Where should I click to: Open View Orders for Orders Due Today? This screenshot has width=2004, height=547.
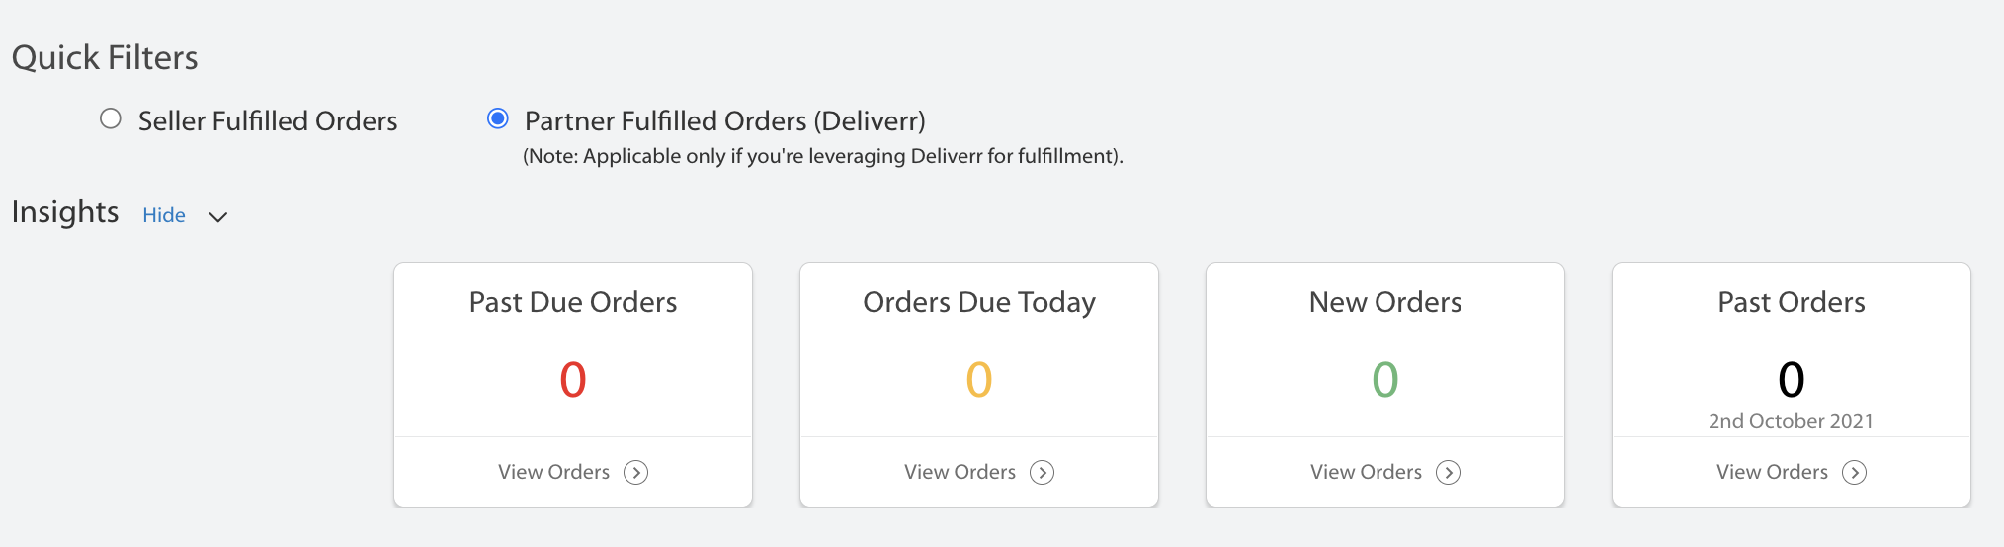click(x=960, y=472)
